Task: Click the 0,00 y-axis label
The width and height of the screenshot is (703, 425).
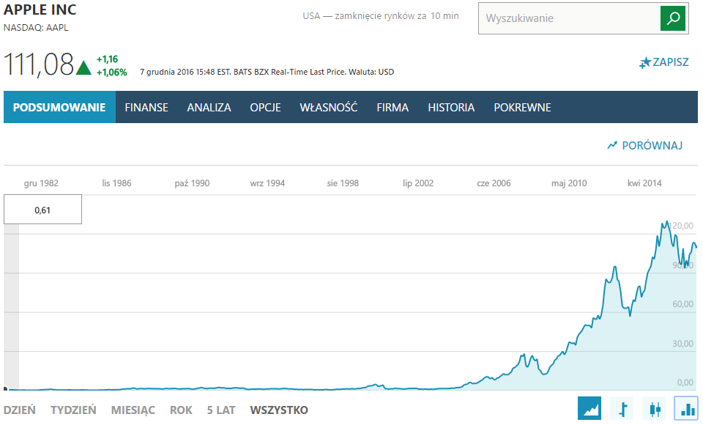Action: click(685, 382)
